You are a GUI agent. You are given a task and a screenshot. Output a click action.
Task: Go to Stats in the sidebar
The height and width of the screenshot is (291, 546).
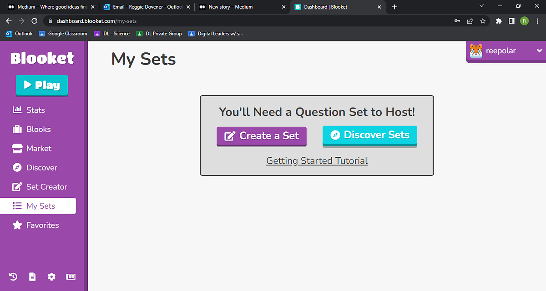(x=29, y=110)
